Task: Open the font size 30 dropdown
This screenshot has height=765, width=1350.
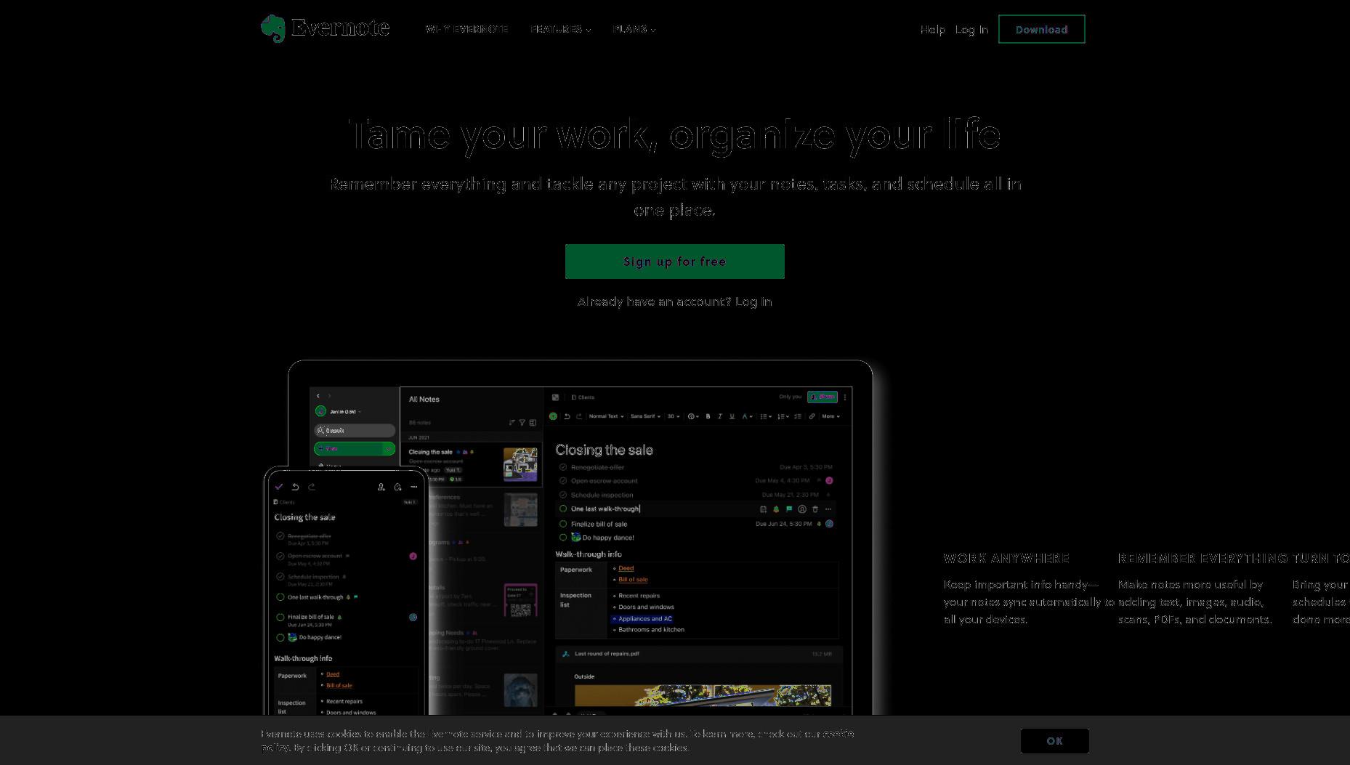Action: pyautogui.click(x=674, y=416)
